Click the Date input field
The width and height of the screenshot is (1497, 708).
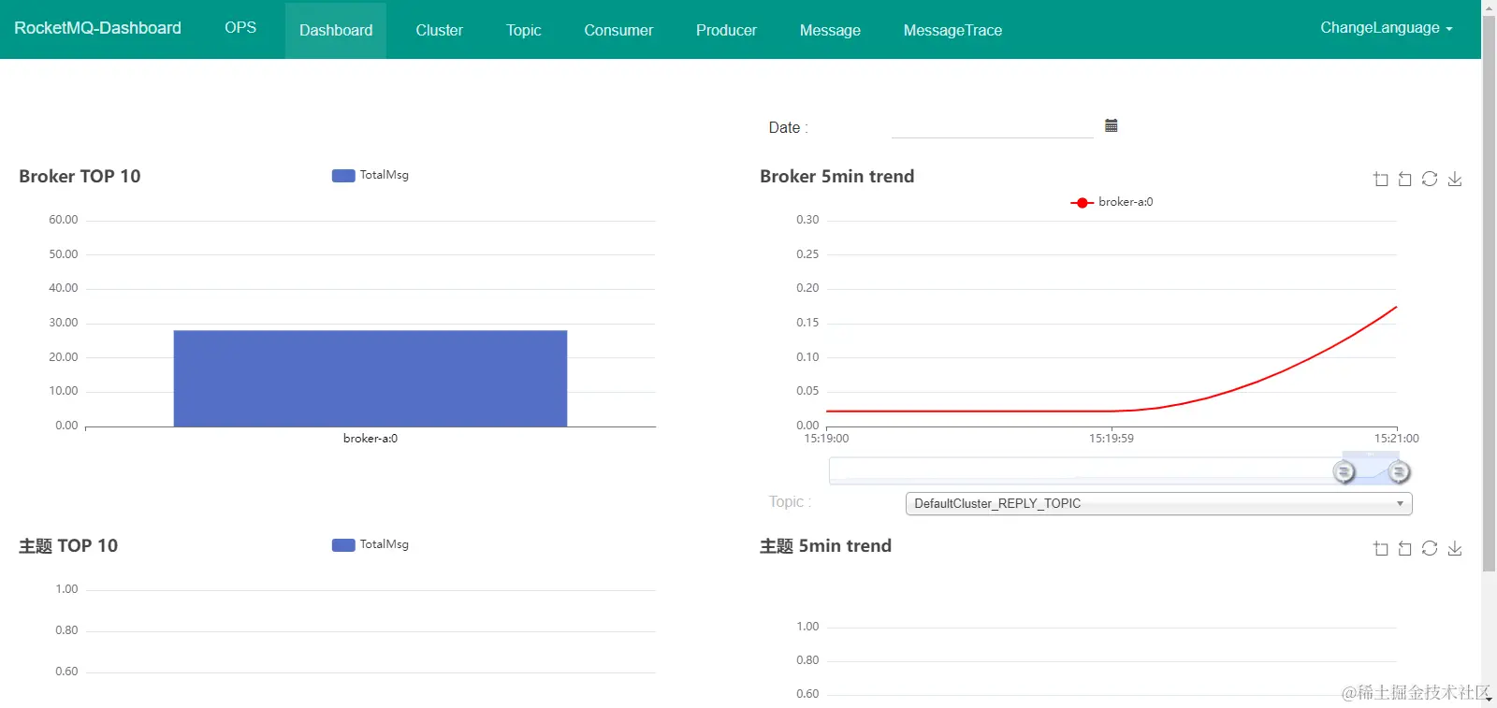click(992, 126)
